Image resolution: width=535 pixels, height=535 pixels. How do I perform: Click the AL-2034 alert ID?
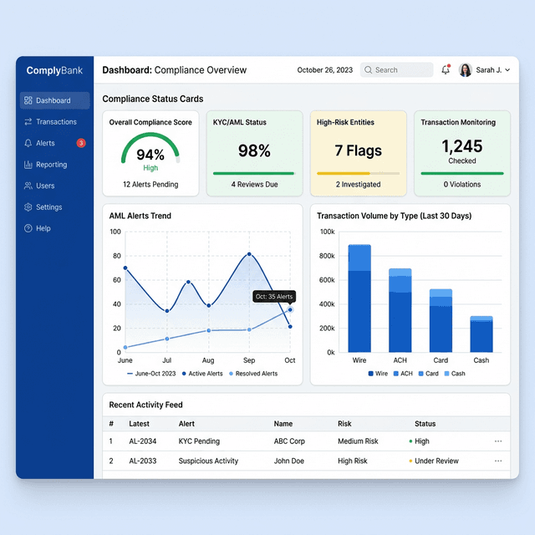pos(143,441)
